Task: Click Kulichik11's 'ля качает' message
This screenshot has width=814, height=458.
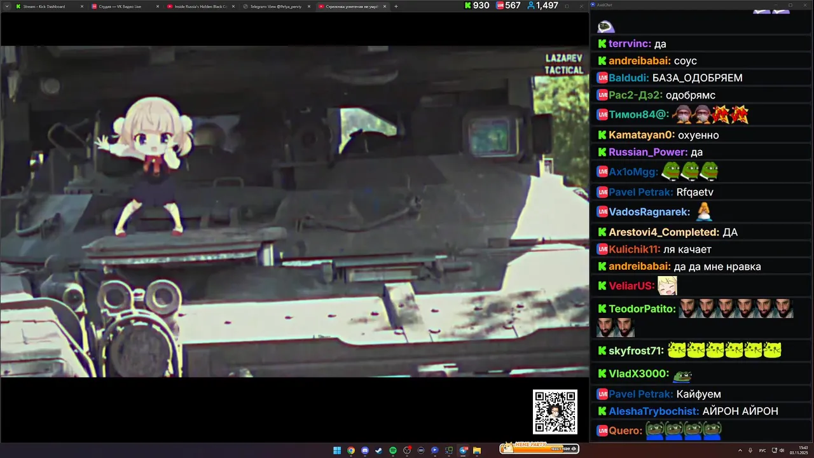Action: (687, 250)
